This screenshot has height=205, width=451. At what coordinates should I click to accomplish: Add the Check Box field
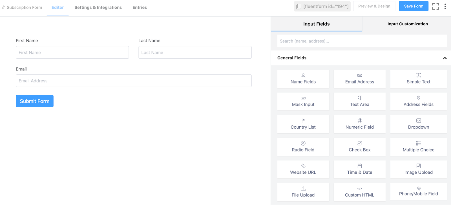tap(359, 147)
